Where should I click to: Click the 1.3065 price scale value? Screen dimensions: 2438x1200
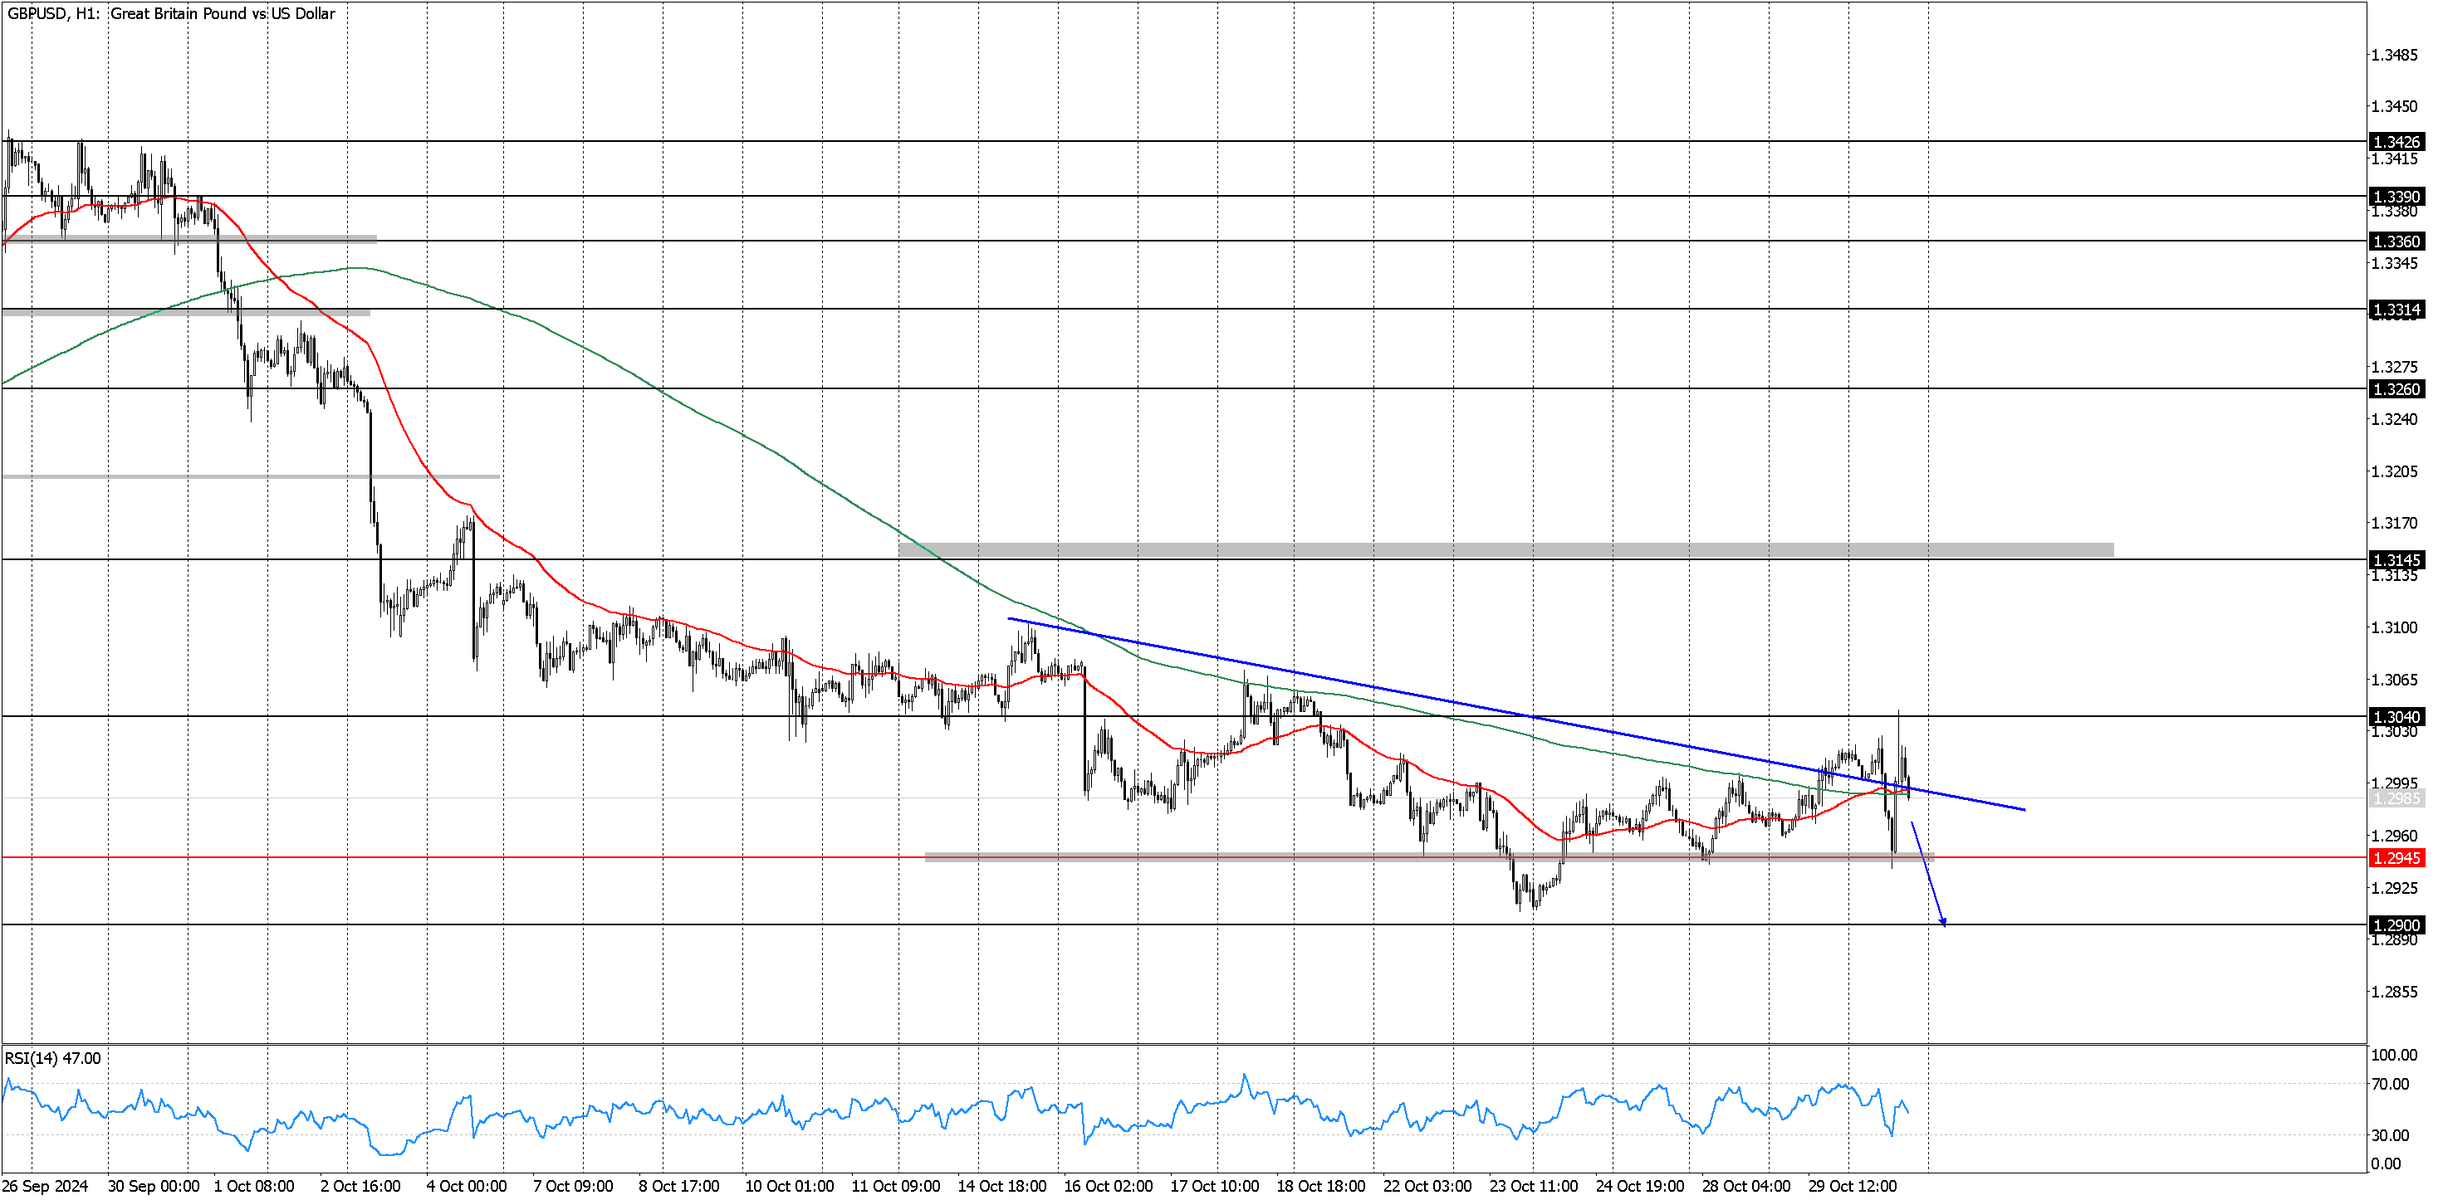(x=2395, y=680)
